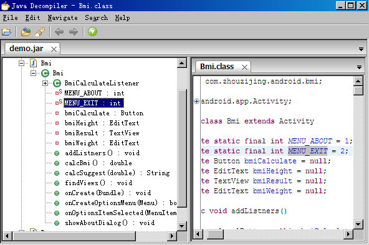The width and height of the screenshot is (369, 245).
Task: Select the calcSuggest(double) method in tree
Action: pos(117,173)
